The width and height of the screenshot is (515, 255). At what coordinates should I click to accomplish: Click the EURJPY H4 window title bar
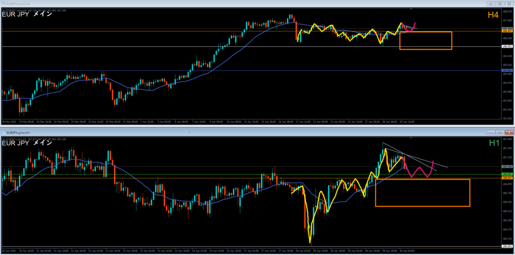click(201, 3)
